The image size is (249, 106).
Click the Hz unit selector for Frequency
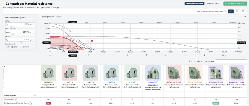[15, 99]
